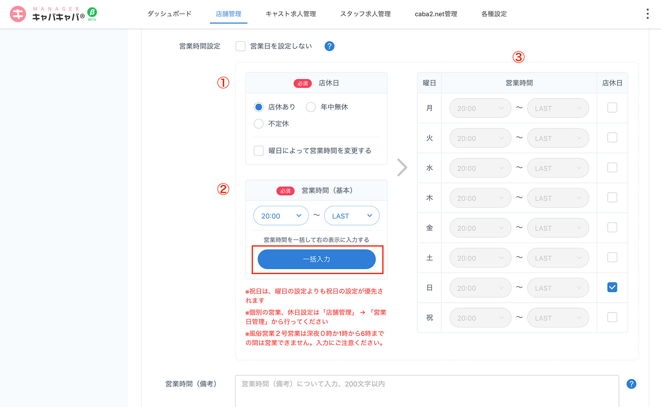Go to 各種設定 in navigation

494,14
